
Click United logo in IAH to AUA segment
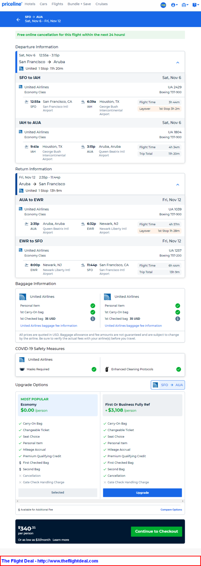(x=21, y=132)
